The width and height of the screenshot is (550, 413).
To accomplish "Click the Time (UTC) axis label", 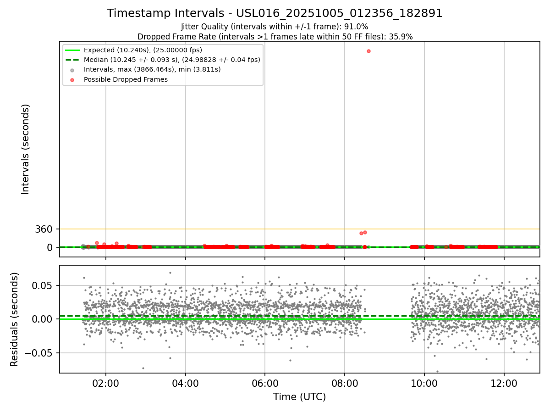I will [x=299, y=397].
